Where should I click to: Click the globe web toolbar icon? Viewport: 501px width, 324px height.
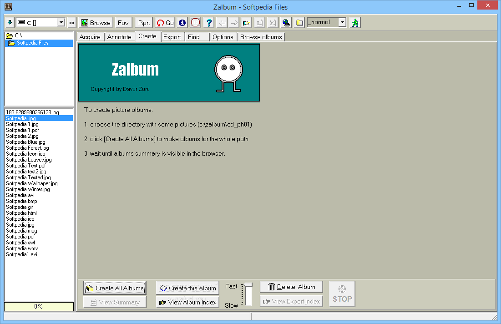click(x=286, y=23)
